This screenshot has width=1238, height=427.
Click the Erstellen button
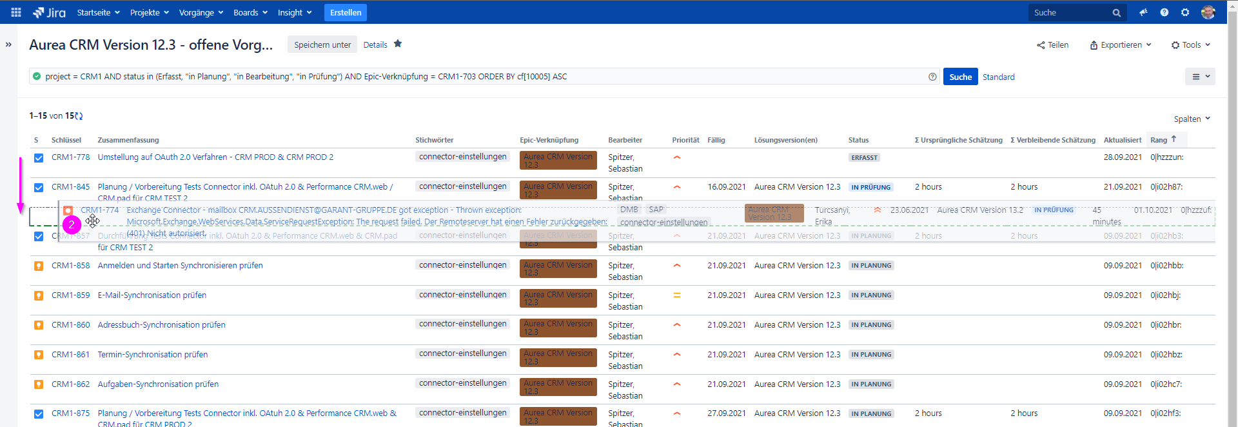(x=346, y=12)
